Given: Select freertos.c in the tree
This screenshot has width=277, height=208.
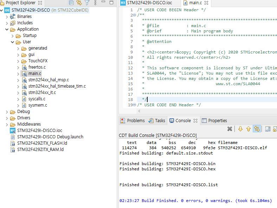Looking at the screenshot, I should click(37, 67).
